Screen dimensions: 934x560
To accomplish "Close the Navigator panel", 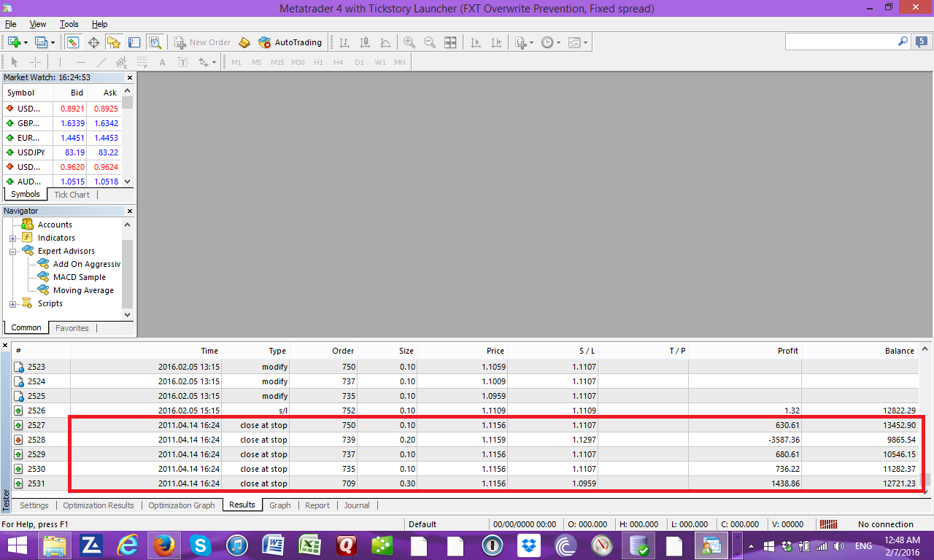I will click(130, 211).
